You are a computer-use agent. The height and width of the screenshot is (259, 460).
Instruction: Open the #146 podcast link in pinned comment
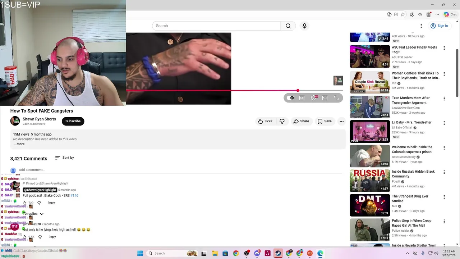pyautogui.click(x=74, y=196)
